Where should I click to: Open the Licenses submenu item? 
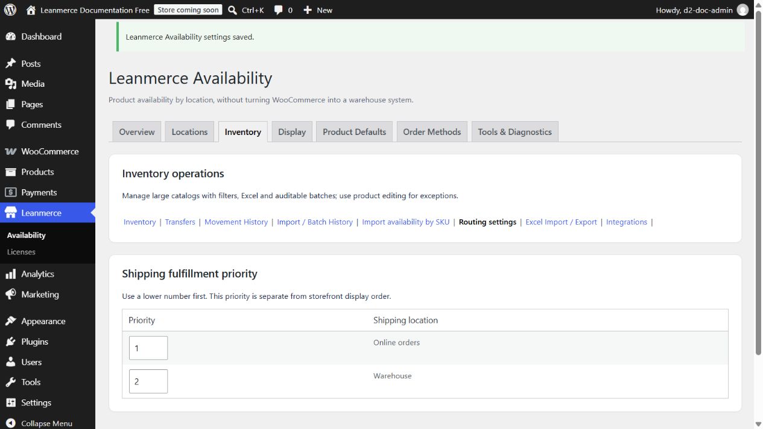[21, 252]
